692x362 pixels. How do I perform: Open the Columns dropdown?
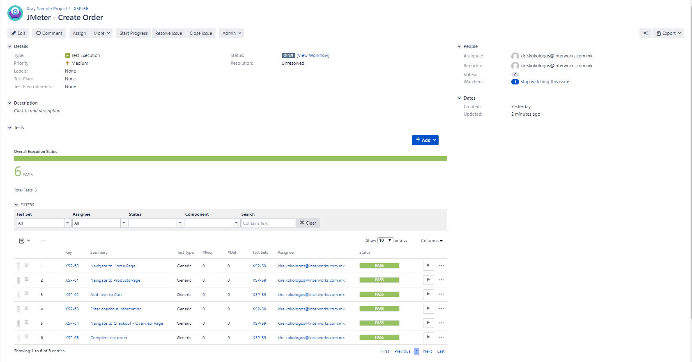[x=432, y=241]
